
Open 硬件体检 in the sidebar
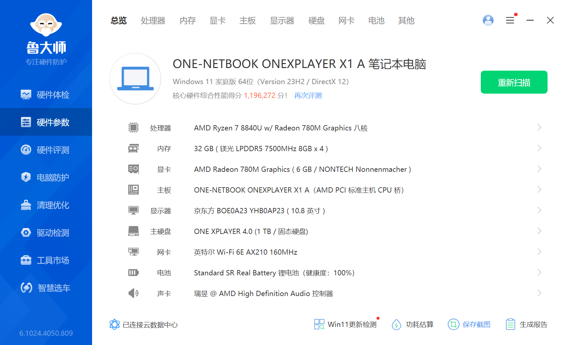click(46, 95)
